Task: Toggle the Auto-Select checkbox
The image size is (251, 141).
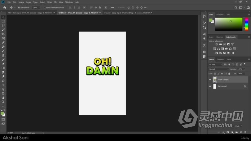Action: pos(19,8)
